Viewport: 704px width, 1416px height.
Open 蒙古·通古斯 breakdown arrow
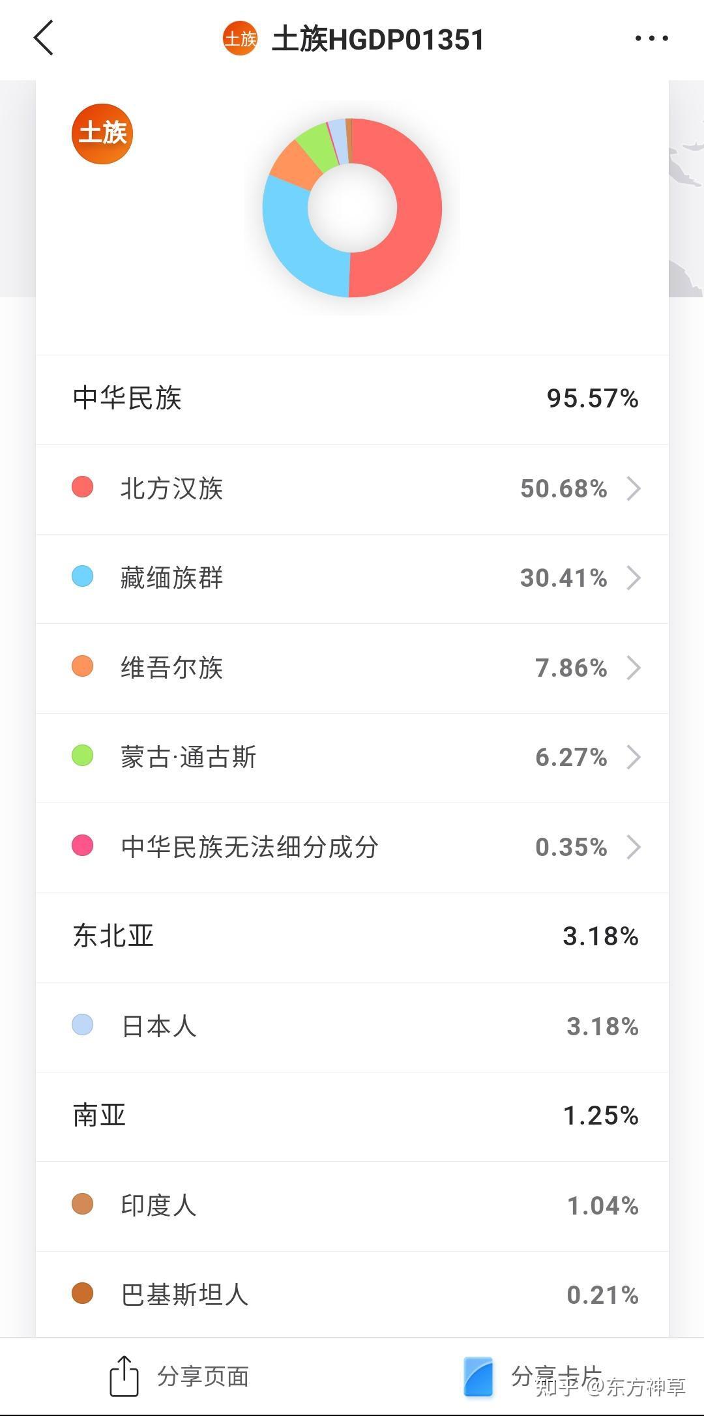pos(633,757)
